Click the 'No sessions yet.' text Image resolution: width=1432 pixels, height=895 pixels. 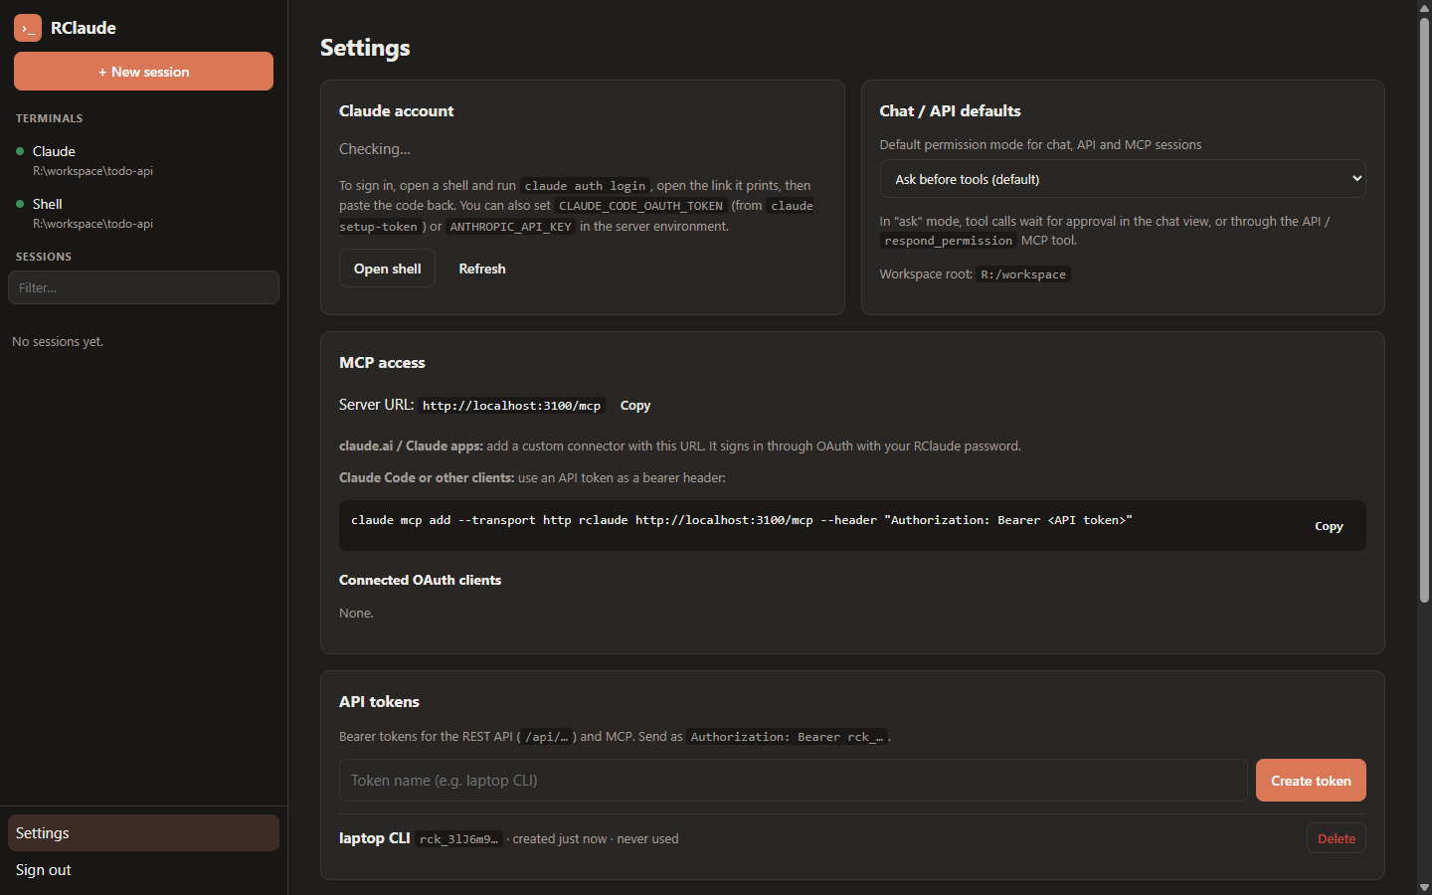pyautogui.click(x=58, y=341)
